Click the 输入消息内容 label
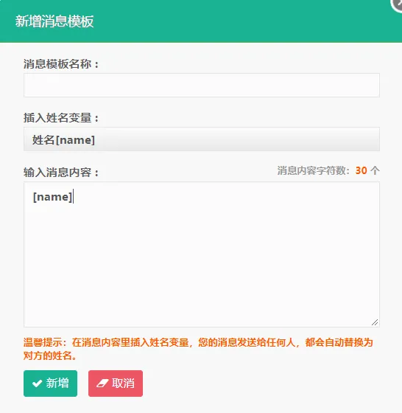The width and height of the screenshot is (402, 413). (x=61, y=173)
